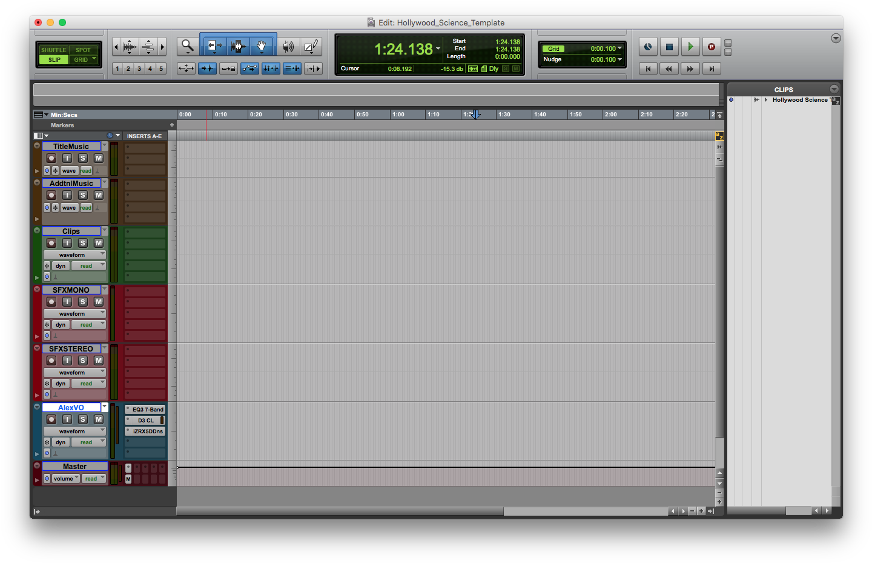
Task: Enable GRID edit mode
Action: tap(83, 59)
